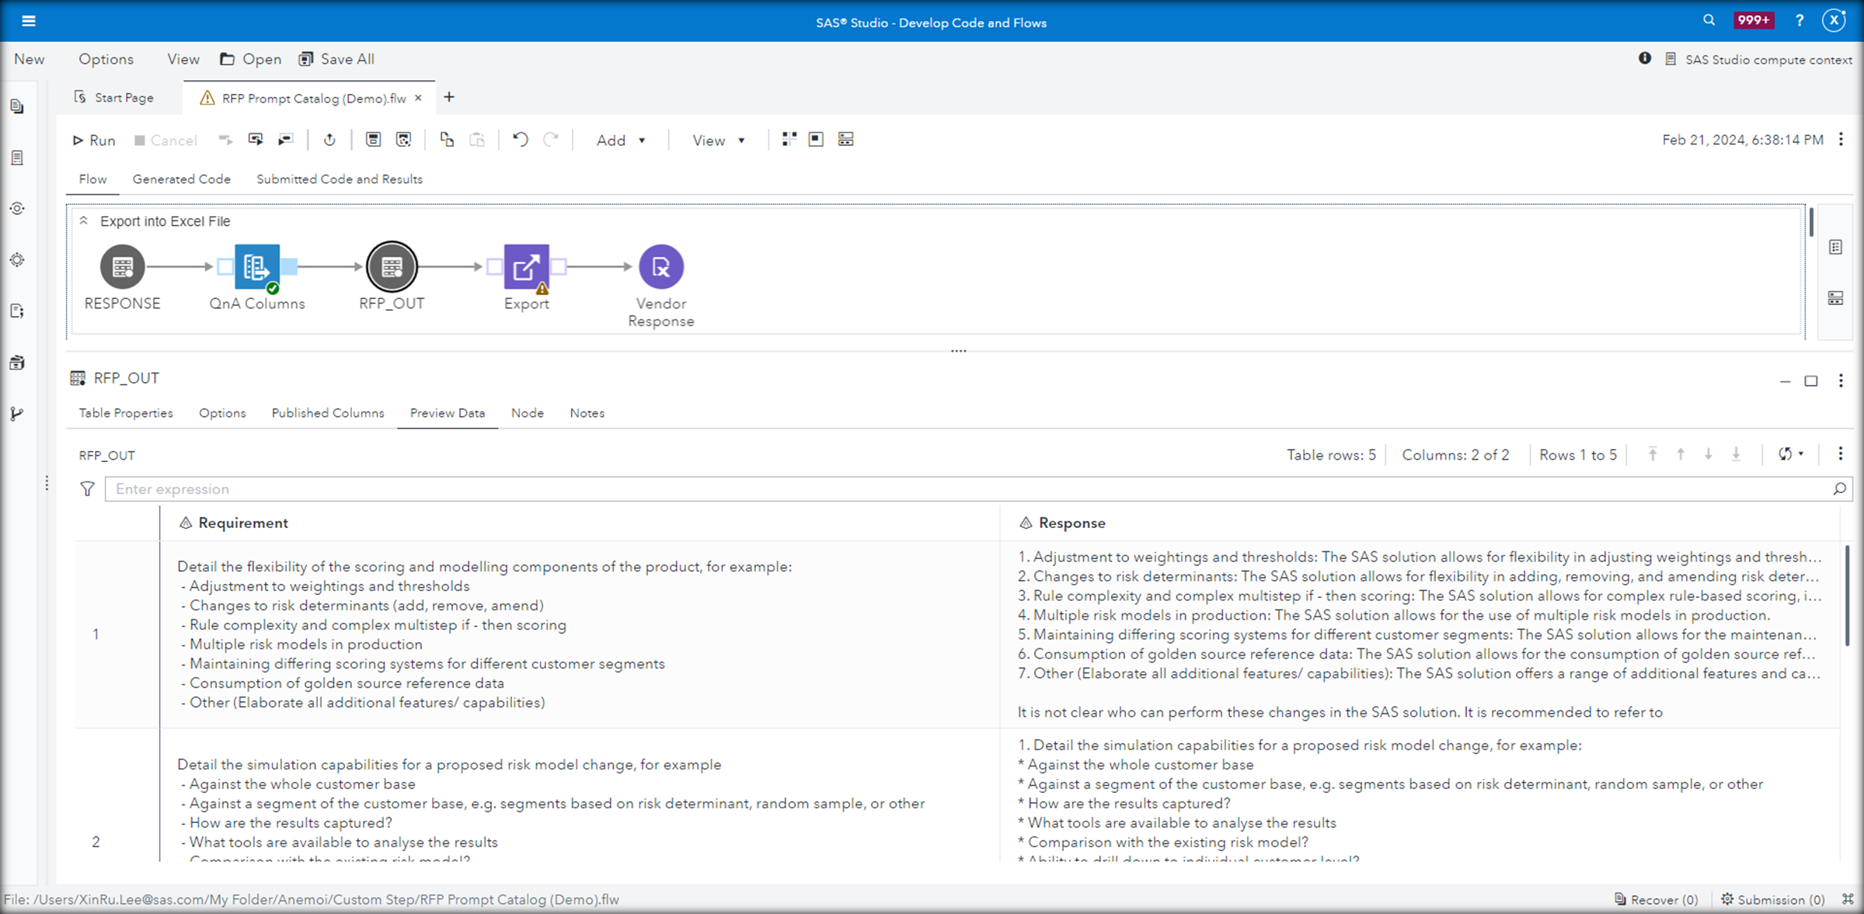
Task: Open the 999+ notifications badge
Action: pyautogui.click(x=1754, y=20)
